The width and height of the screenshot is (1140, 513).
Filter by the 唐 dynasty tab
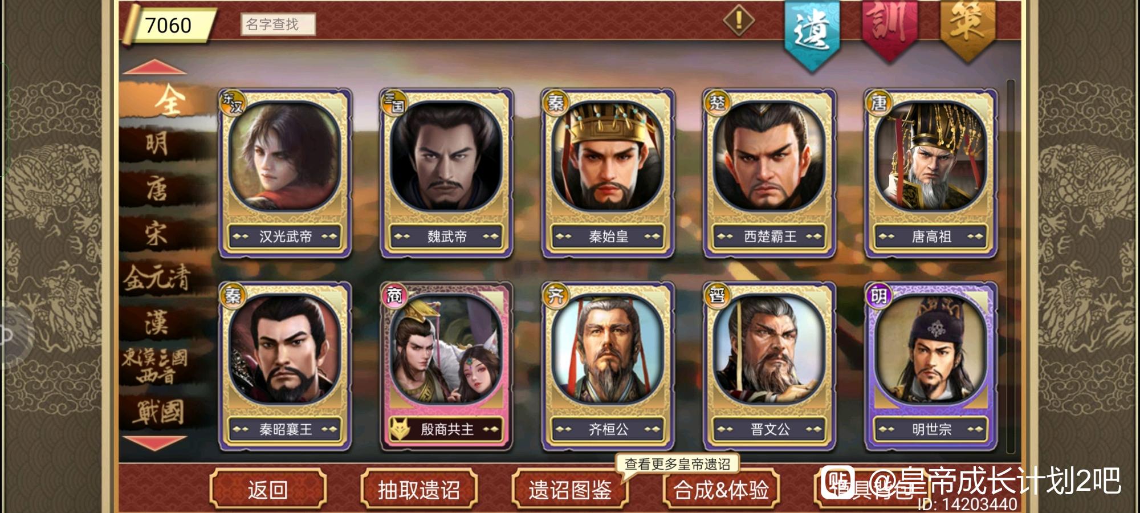pyautogui.click(x=157, y=189)
